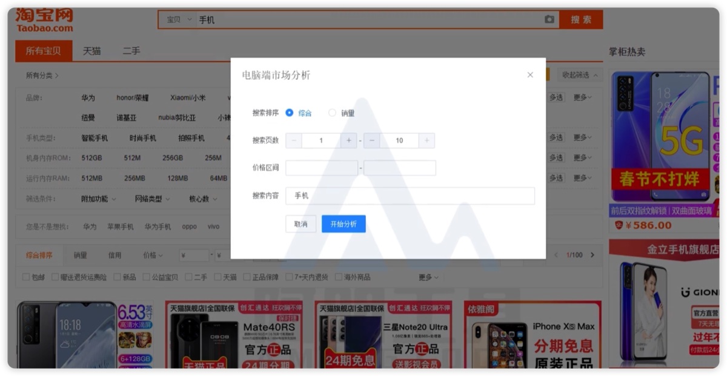Open the 宝贝 search type dropdown
The width and height of the screenshot is (727, 376).
pyautogui.click(x=178, y=19)
